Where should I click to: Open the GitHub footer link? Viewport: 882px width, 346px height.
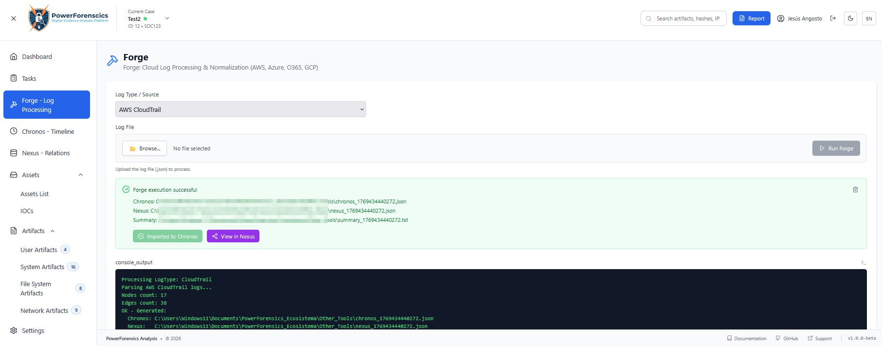pyautogui.click(x=787, y=338)
